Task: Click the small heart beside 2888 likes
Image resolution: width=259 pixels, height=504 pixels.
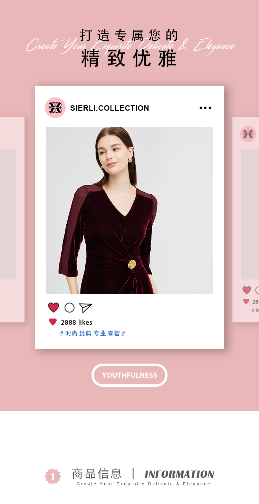Action: tap(53, 322)
